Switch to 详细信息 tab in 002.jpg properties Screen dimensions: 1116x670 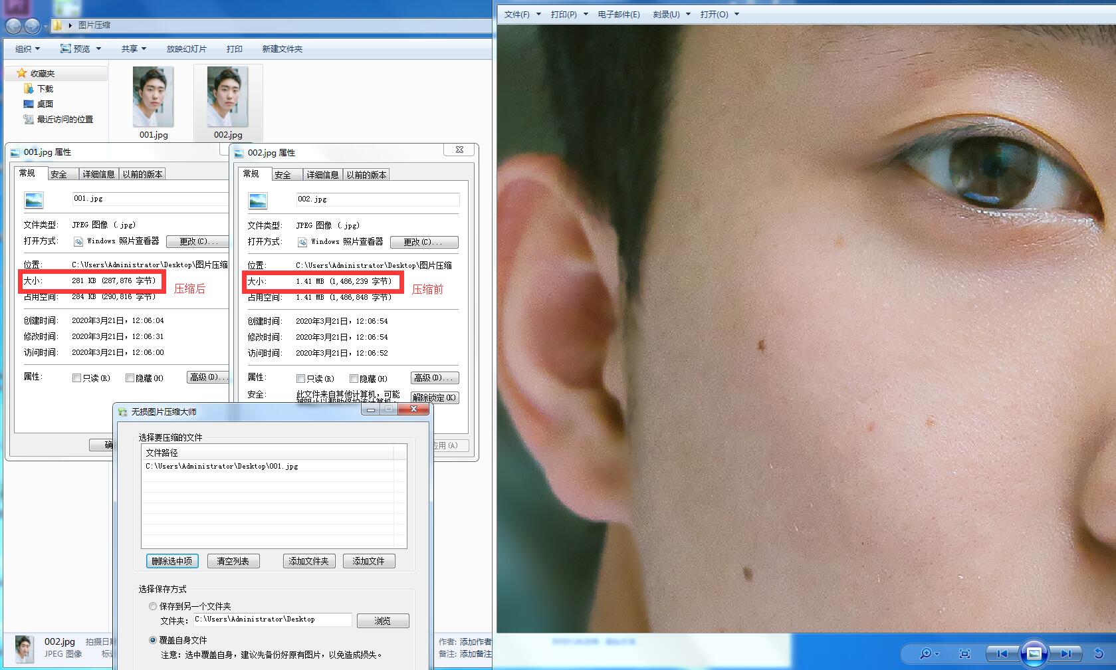click(x=322, y=175)
